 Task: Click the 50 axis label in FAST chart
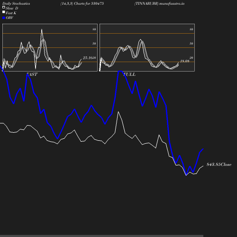click(x=94, y=44)
